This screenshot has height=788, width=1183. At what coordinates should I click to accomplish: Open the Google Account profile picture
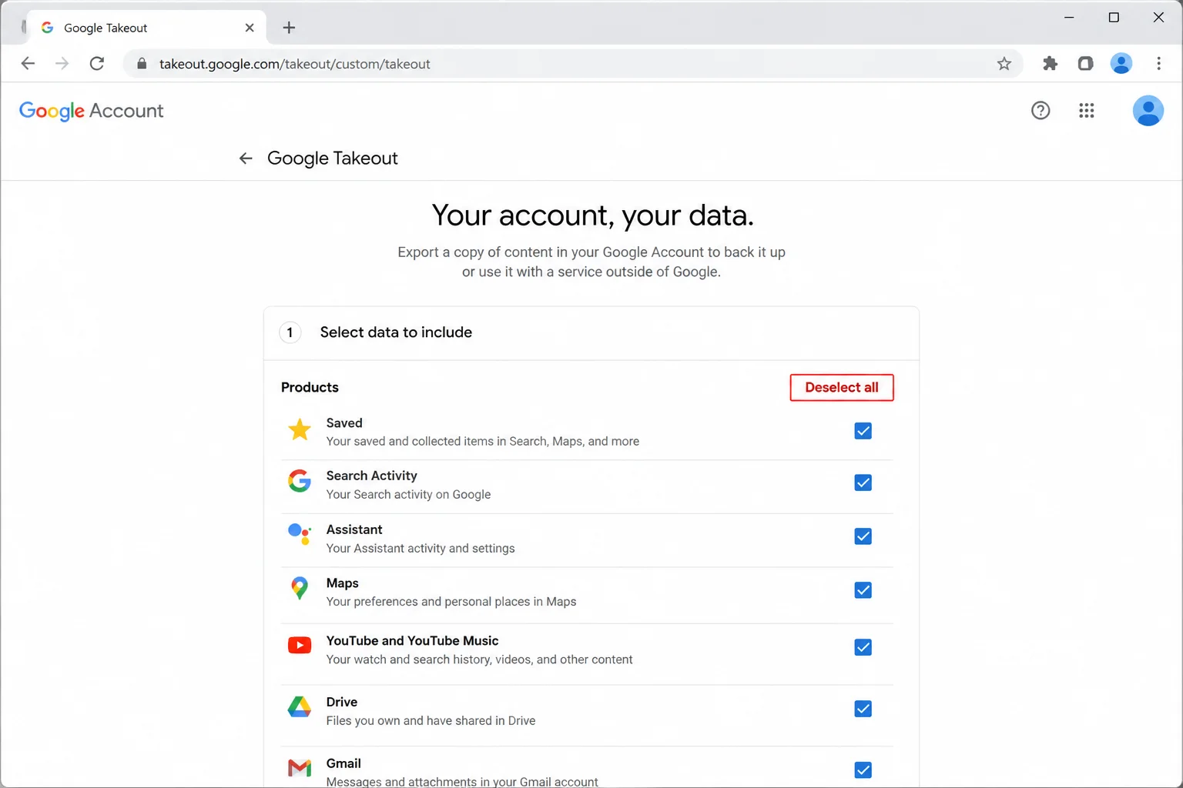point(1148,111)
